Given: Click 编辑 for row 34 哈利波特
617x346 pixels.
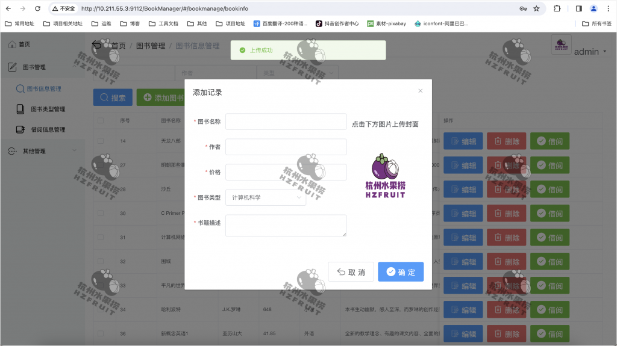Looking at the screenshot, I should [x=463, y=310].
